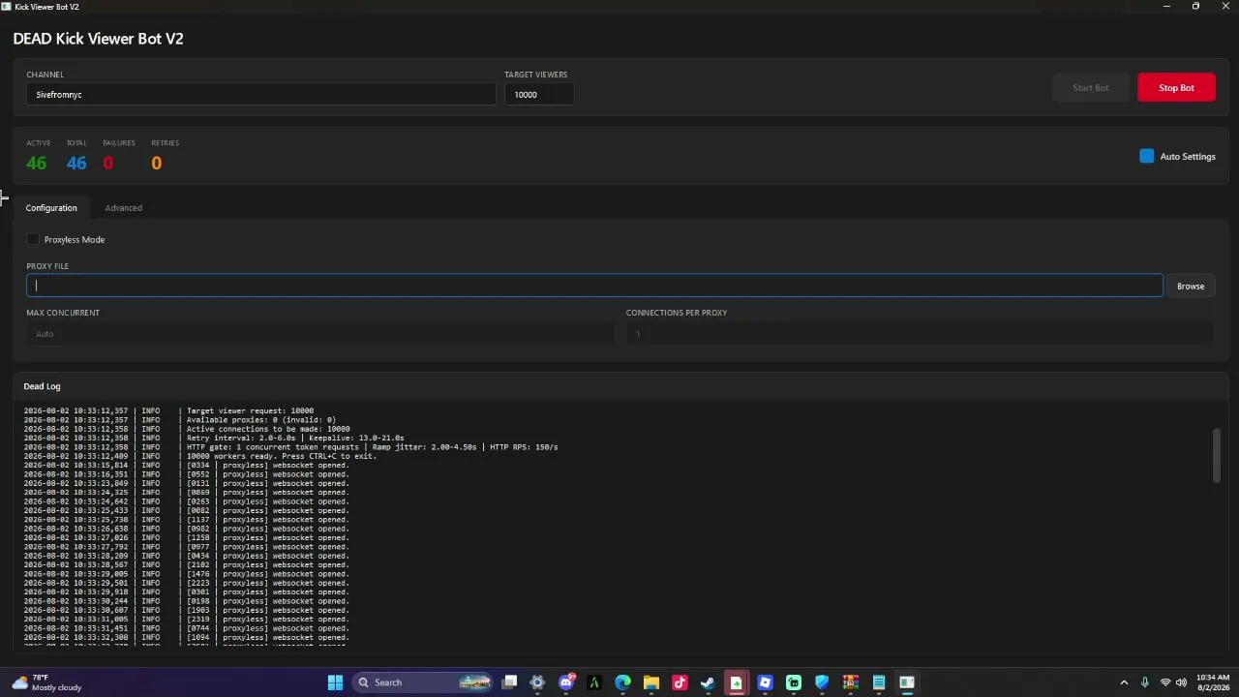
Task: Click the Dead Log scrollbar thumb
Action: [x=1217, y=454]
